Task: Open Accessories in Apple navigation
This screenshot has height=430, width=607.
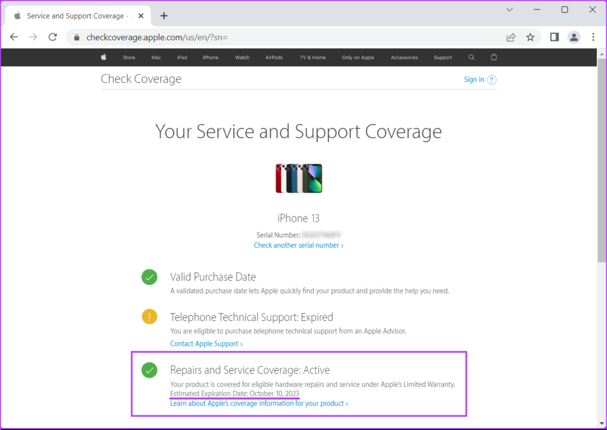Action: [404, 58]
